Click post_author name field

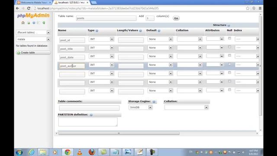point(72,66)
